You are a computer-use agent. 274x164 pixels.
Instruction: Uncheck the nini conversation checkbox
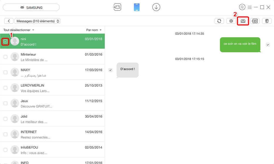[x=5, y=41]
